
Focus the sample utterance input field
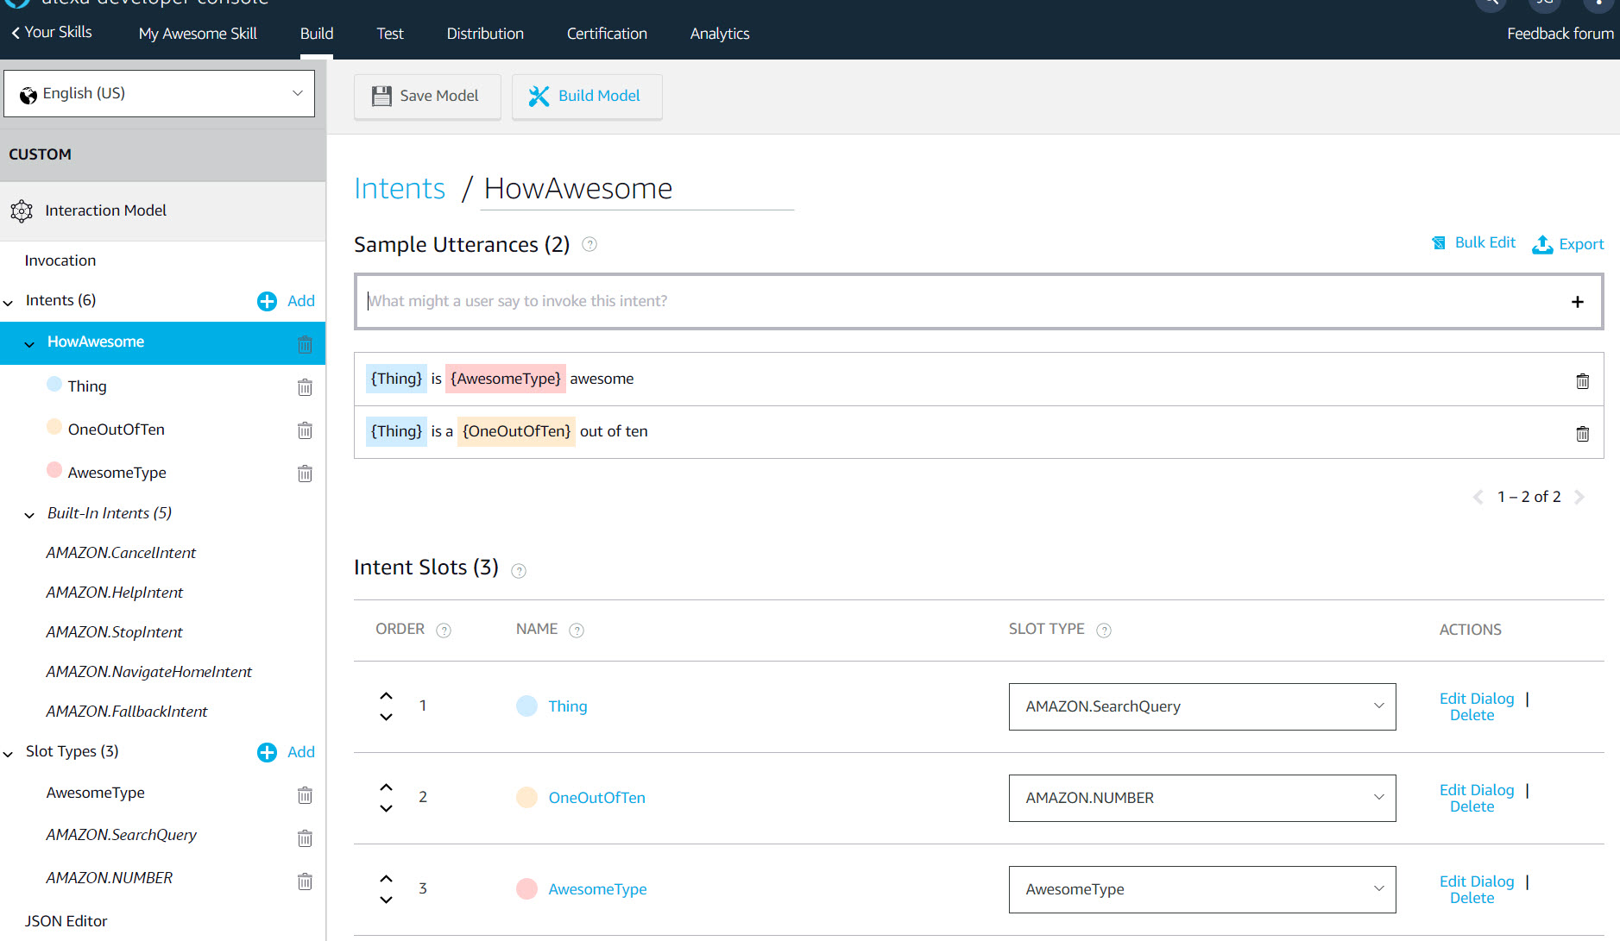(x=958, y=301)
